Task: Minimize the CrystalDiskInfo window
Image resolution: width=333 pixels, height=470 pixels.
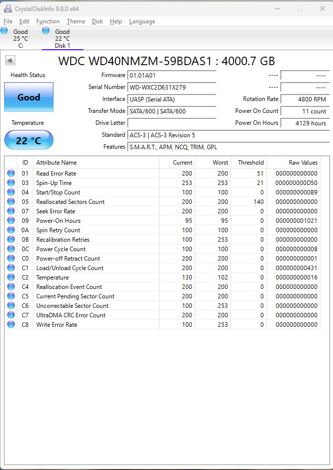Action: click(x=277, y=8)
